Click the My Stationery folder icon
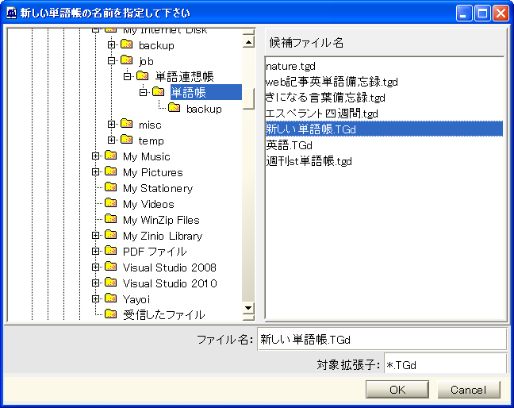 pyautogui.click(x=111, y=187)
